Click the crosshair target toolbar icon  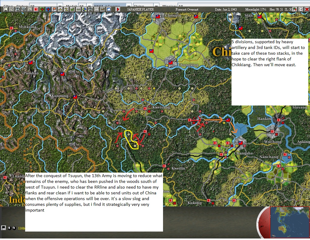[x=90, y=9]
